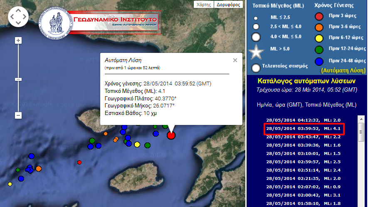Open the Γεωδυναμικό Ινστιτούτο banner
This screenshot has width=368, height=207.
tap(115, 22)
